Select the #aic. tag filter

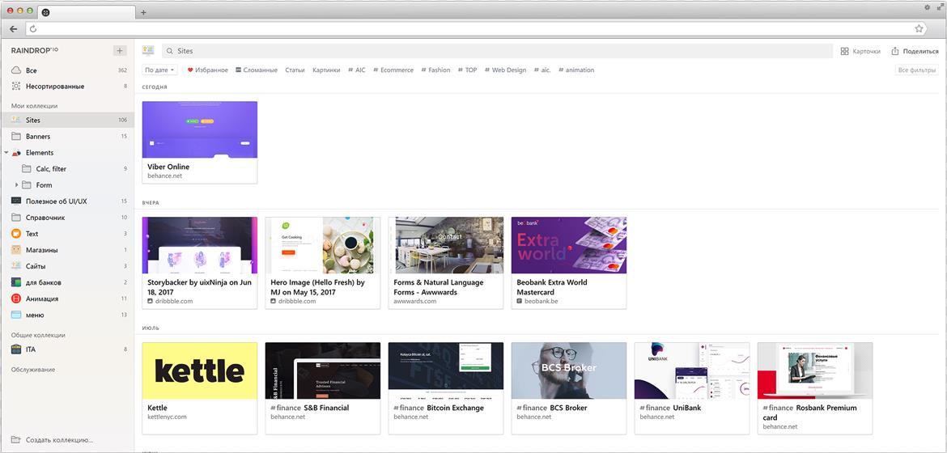pyautogui.click(x=542, y=70)
